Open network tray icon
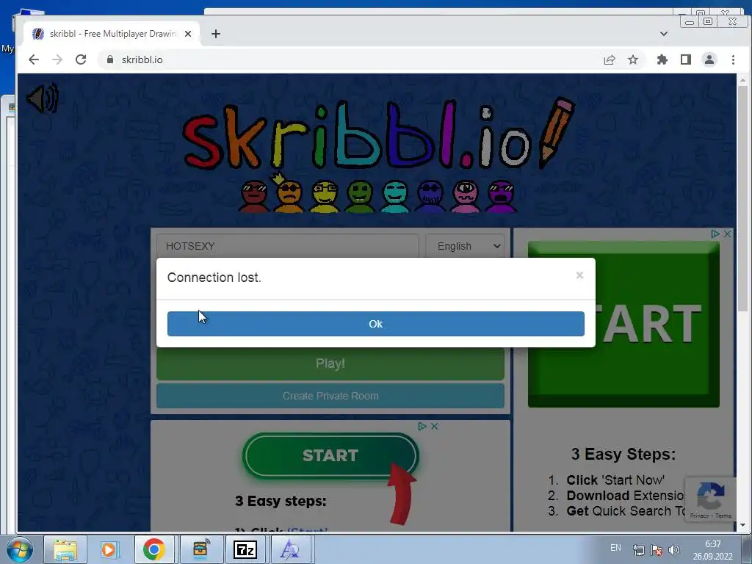752x564 pixels. tap(638, 550)
